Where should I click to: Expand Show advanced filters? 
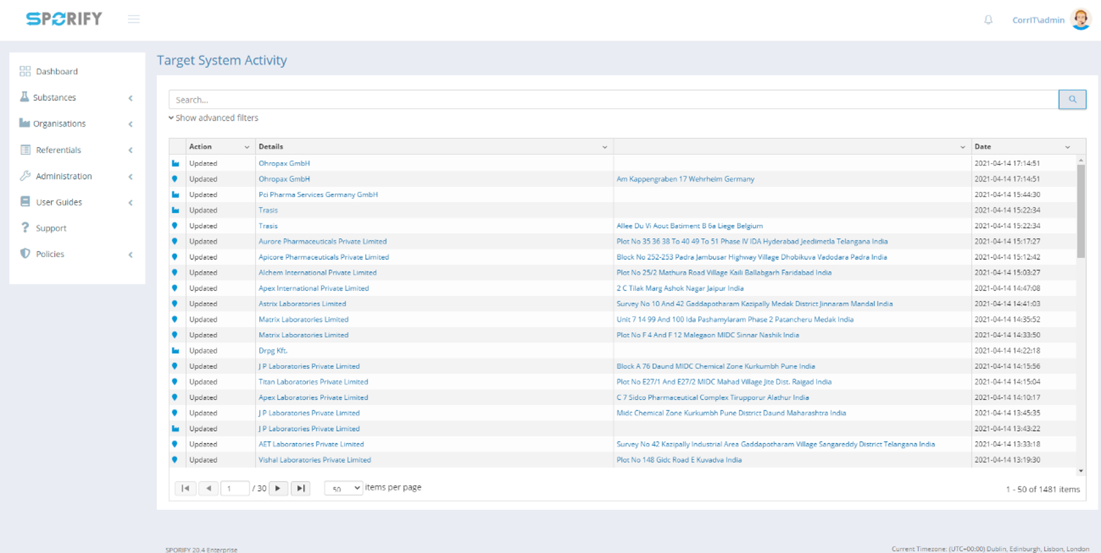pyautogui.click(x=214, y=118)
